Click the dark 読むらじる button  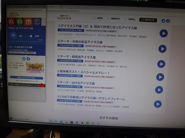coord(148,20)
